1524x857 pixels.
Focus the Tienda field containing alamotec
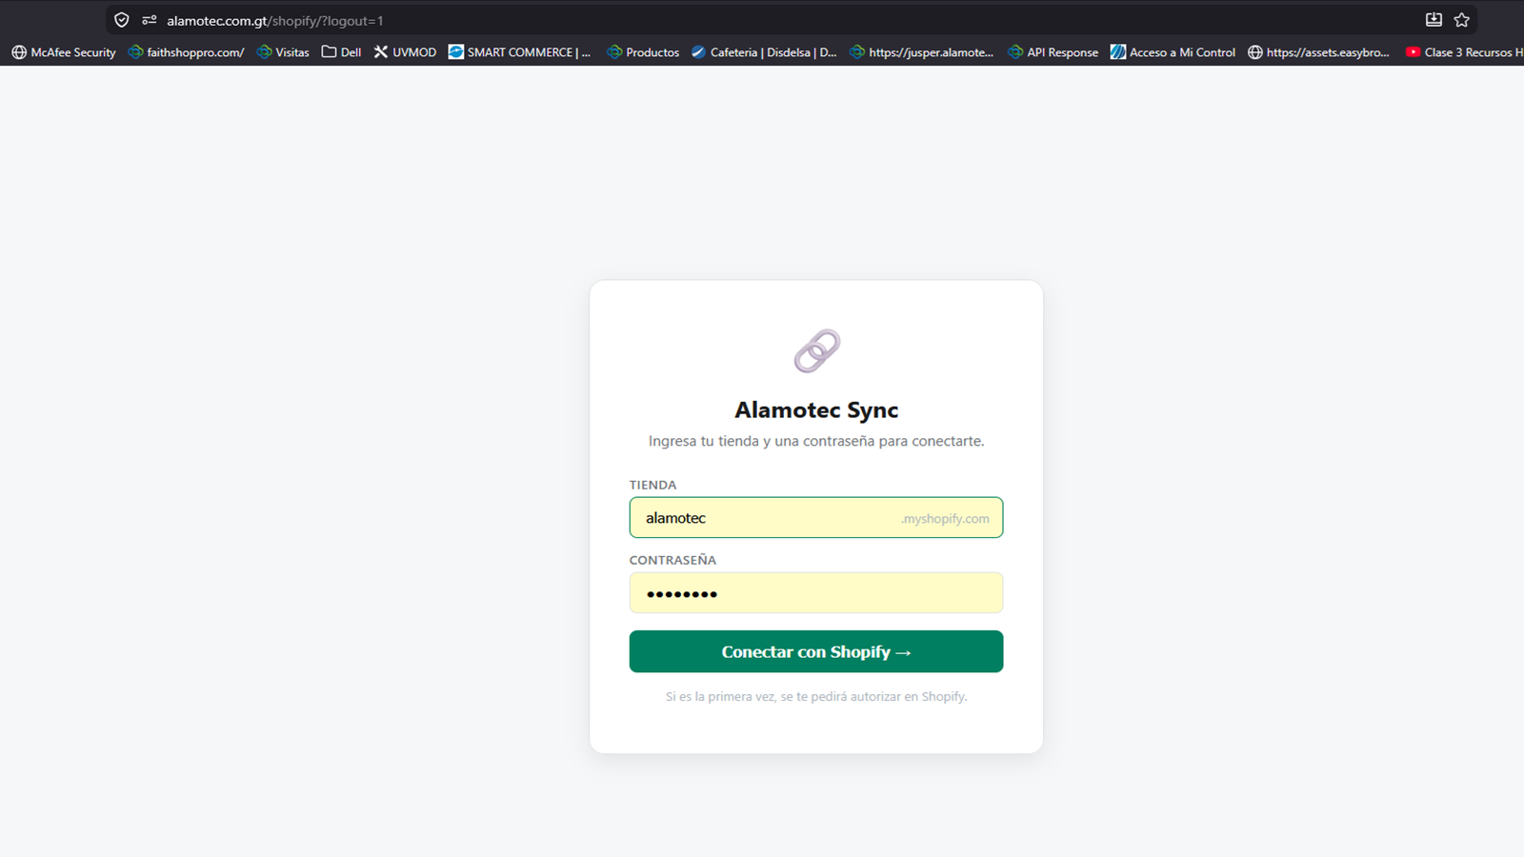(x=816, y=518)
